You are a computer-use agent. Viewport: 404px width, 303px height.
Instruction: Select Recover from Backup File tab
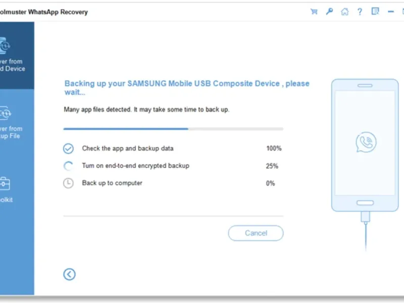[x=17, y=122]
